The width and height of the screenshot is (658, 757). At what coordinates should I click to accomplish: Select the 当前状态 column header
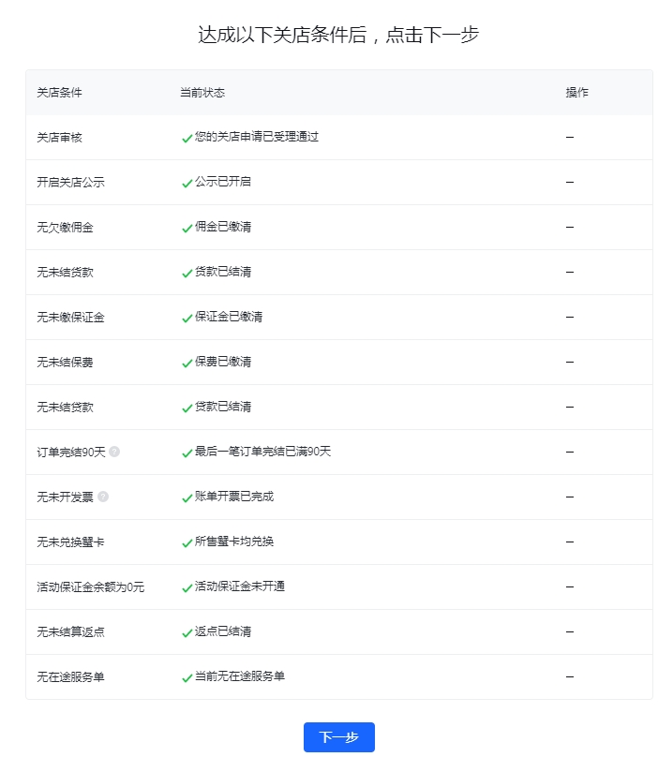tap(202, 92)
